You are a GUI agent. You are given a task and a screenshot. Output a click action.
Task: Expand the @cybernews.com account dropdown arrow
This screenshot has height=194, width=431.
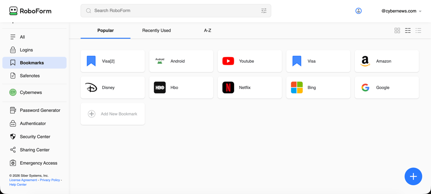(x=420, y=11)
